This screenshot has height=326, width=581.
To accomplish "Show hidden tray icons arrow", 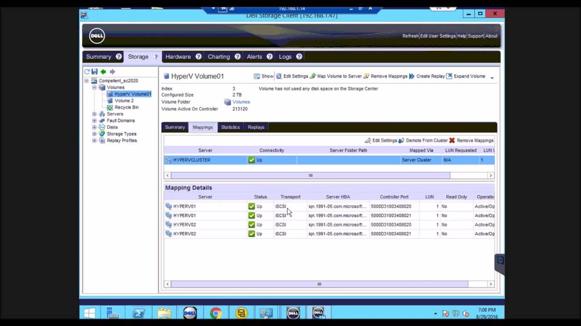I will pyautogui.click(x=436, y=313).
